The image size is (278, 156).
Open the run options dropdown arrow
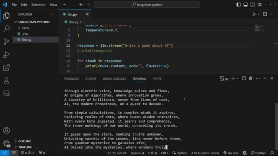click(x=259, y=14)
